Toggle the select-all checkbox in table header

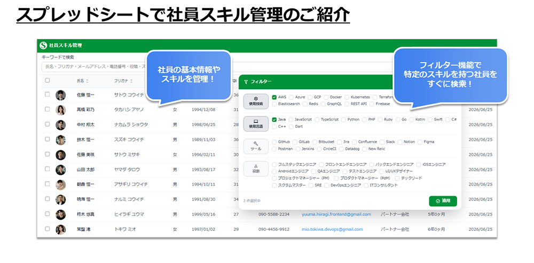point(48,81)
